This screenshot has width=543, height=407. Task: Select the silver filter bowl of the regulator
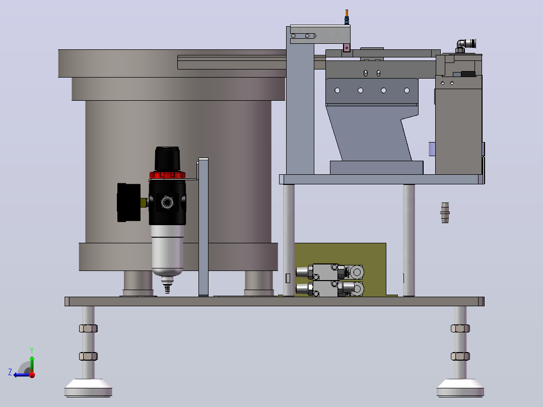point(168,250)
